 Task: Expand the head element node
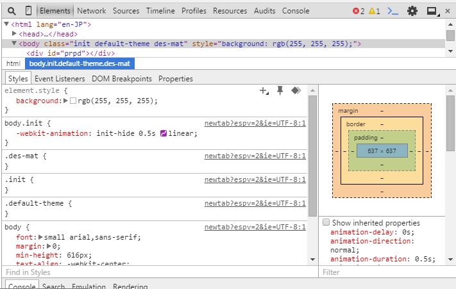pyautogui.click(x=15, y=34)
